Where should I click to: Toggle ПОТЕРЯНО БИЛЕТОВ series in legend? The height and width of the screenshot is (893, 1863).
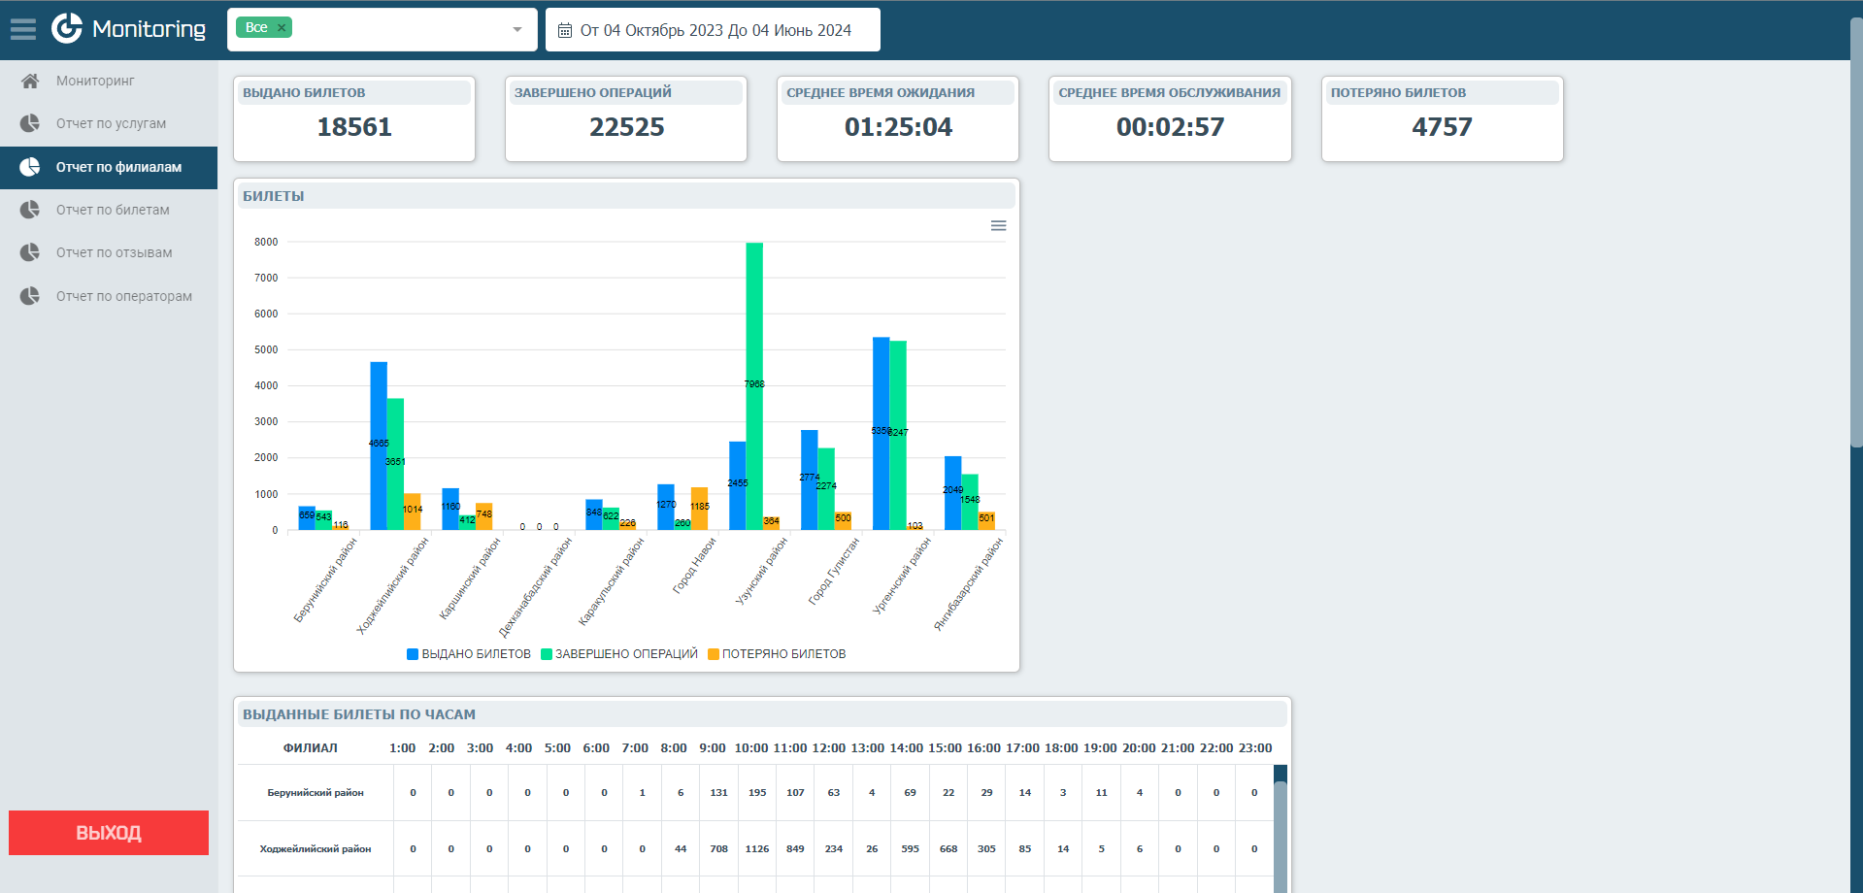click(777, 654)
